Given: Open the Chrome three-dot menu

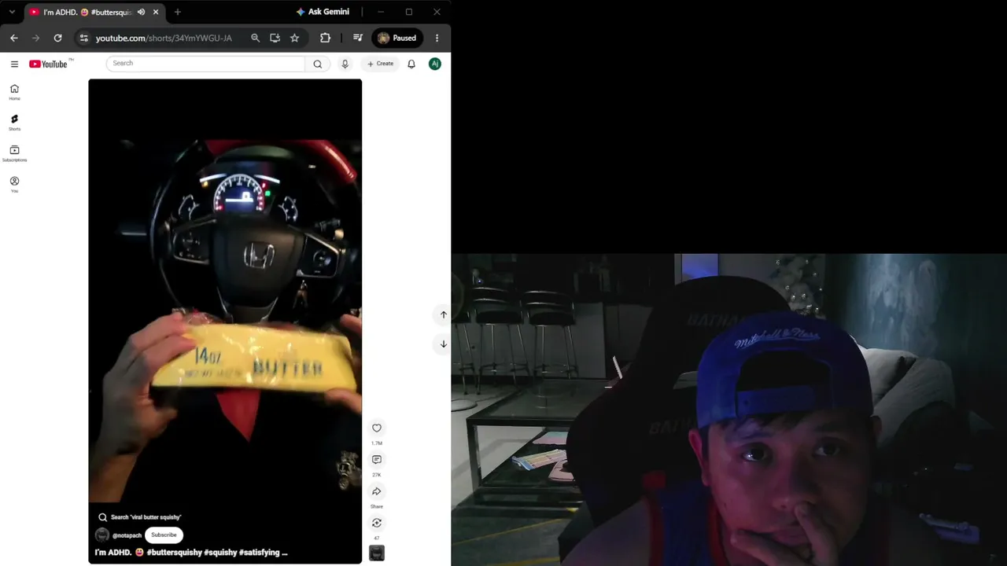Looking at the screenshot, I should pos(437,38).
